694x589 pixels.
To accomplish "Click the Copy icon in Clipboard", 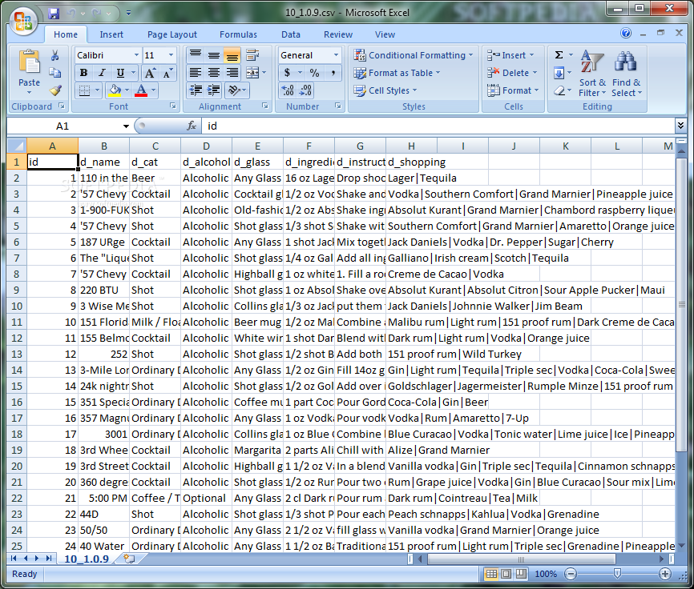I will [x=54, y=73].
